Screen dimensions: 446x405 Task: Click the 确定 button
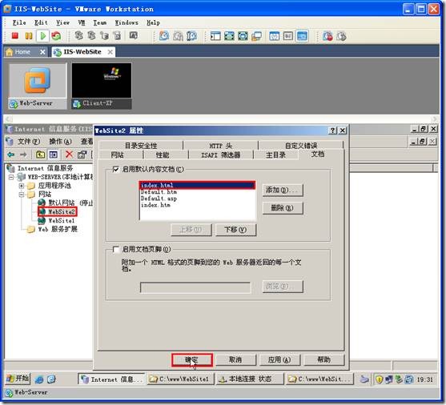coord(192,360)
